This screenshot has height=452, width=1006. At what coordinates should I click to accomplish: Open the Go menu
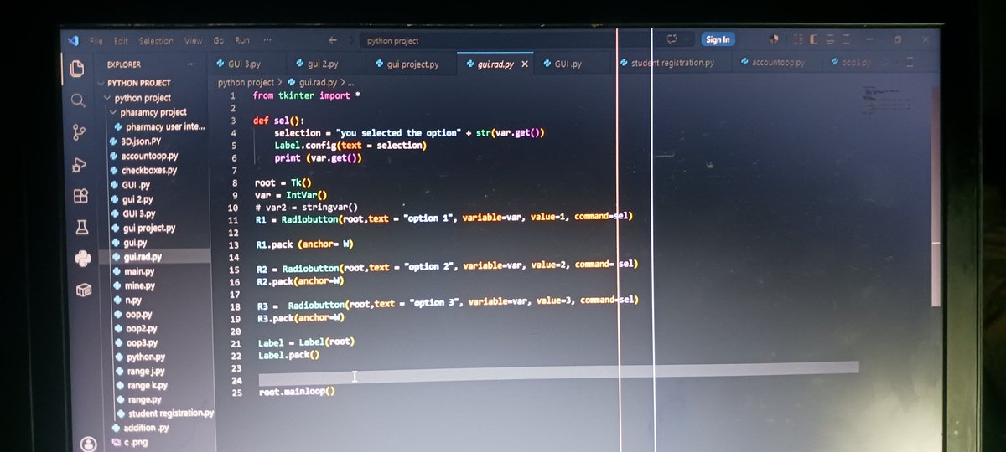pos(219,40)
